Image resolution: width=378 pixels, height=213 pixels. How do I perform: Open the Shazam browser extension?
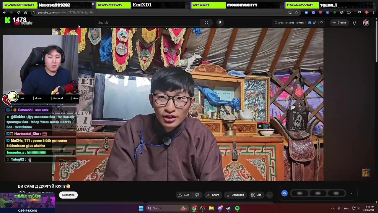[x=306, y=12]
